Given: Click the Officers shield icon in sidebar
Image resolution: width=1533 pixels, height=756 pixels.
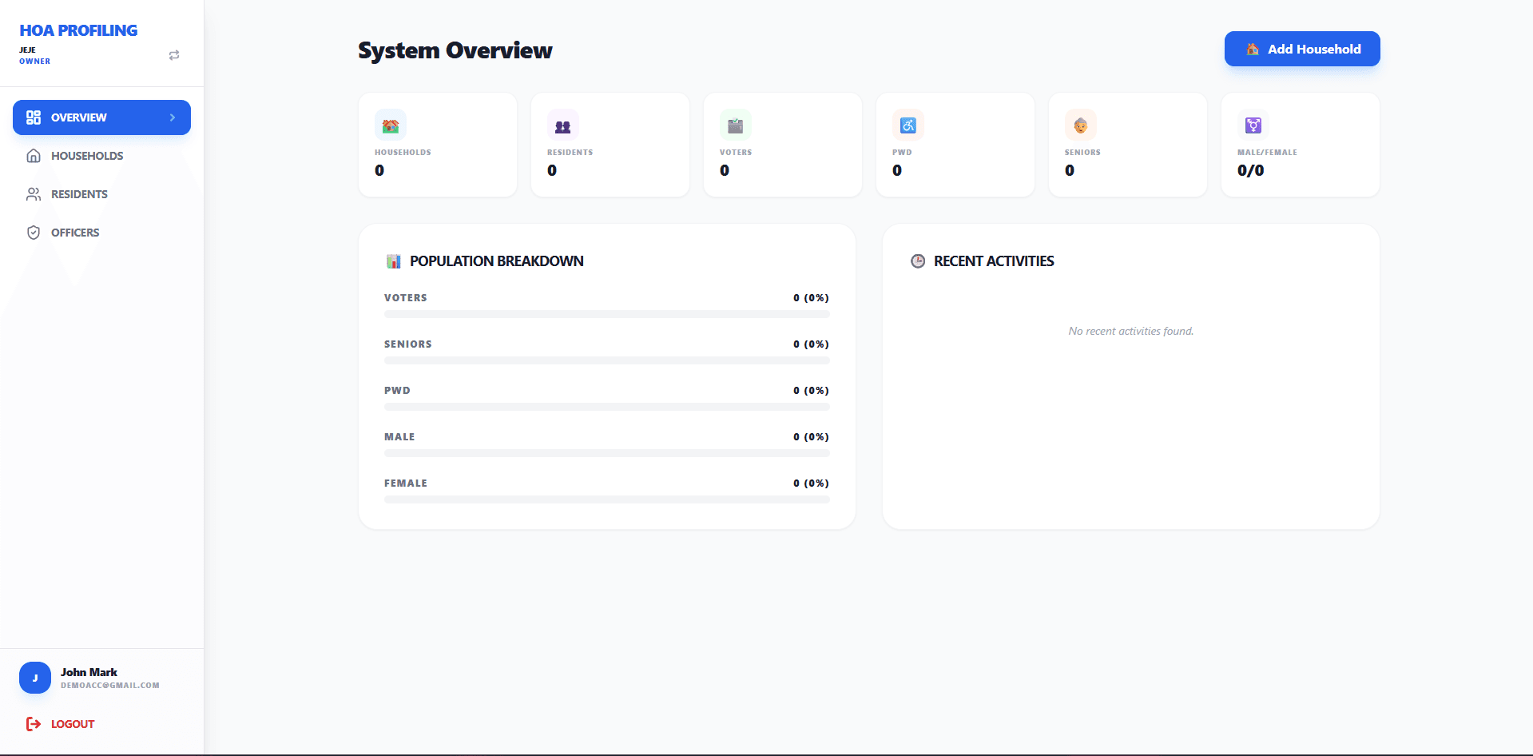Looking at the screenshot, I should tap(34, 233).
